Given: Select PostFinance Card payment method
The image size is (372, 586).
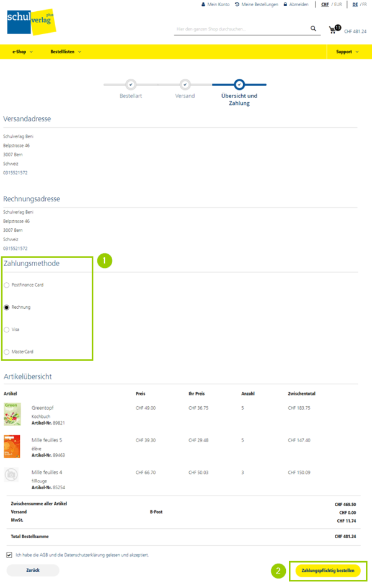Looking at the screenshot, I should (x=7, y=285).
